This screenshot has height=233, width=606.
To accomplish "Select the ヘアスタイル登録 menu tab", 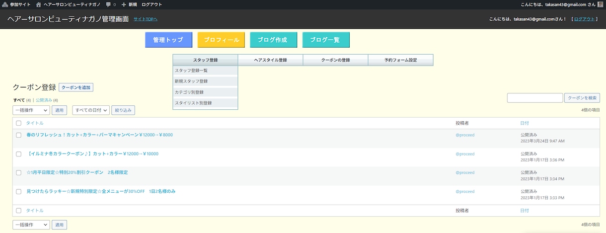I will 270,60.
